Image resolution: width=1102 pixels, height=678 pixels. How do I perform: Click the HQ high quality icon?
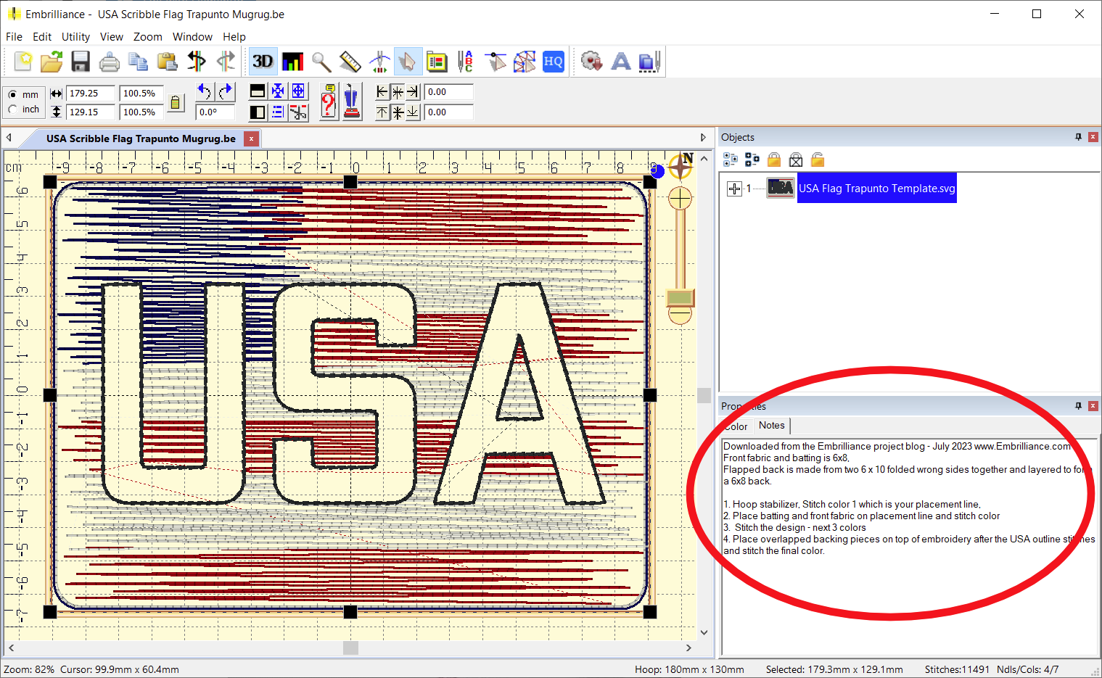pyautogui.click(x=554, y=62)
